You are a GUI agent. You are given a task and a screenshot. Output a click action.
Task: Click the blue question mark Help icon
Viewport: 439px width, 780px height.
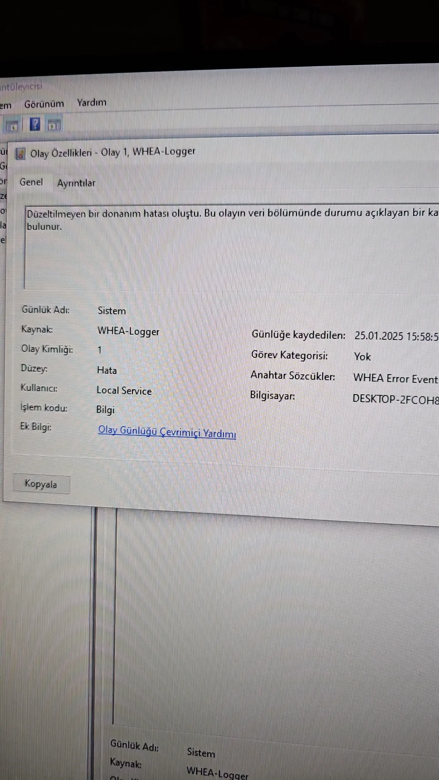[x=35, y=125]
